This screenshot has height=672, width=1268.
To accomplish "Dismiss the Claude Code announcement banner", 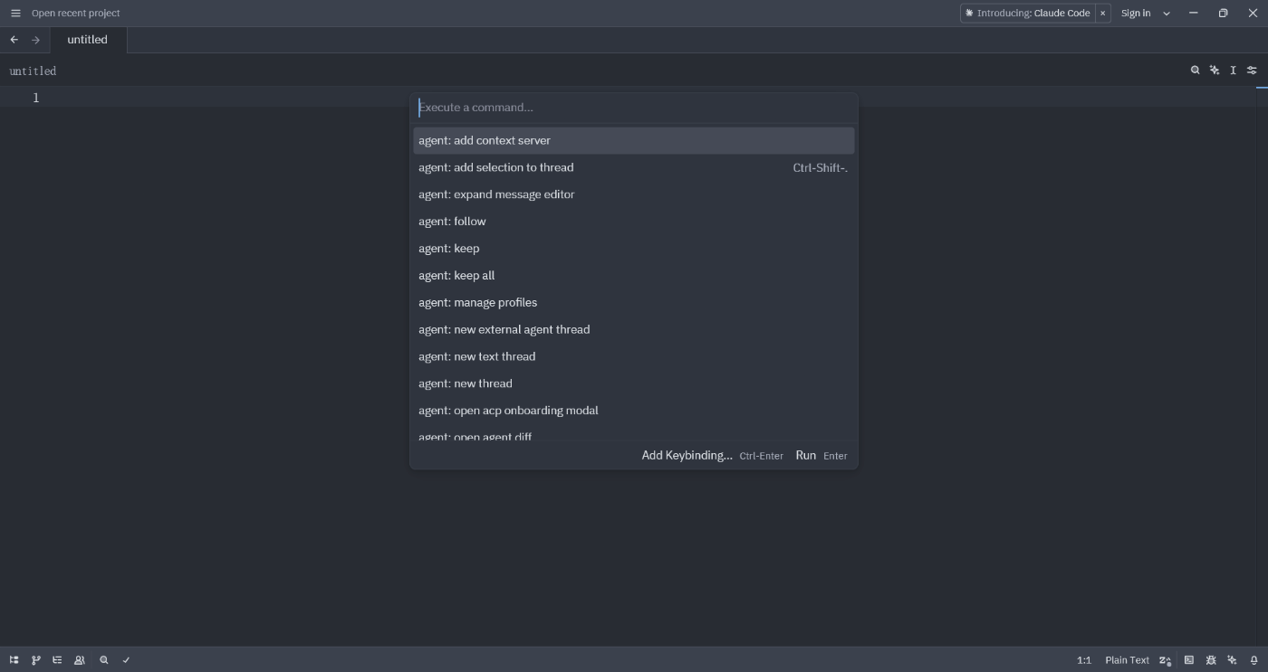I will click(x=1103, y=13).
